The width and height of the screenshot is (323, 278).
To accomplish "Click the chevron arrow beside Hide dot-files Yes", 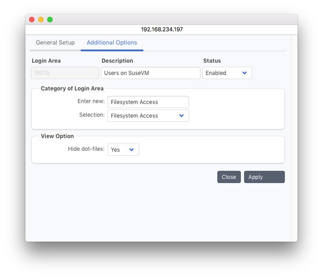I will [132, 149].
